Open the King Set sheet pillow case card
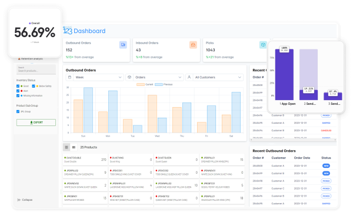The width and height of the screenshot is (353, 212). click(x=131, y=198)
